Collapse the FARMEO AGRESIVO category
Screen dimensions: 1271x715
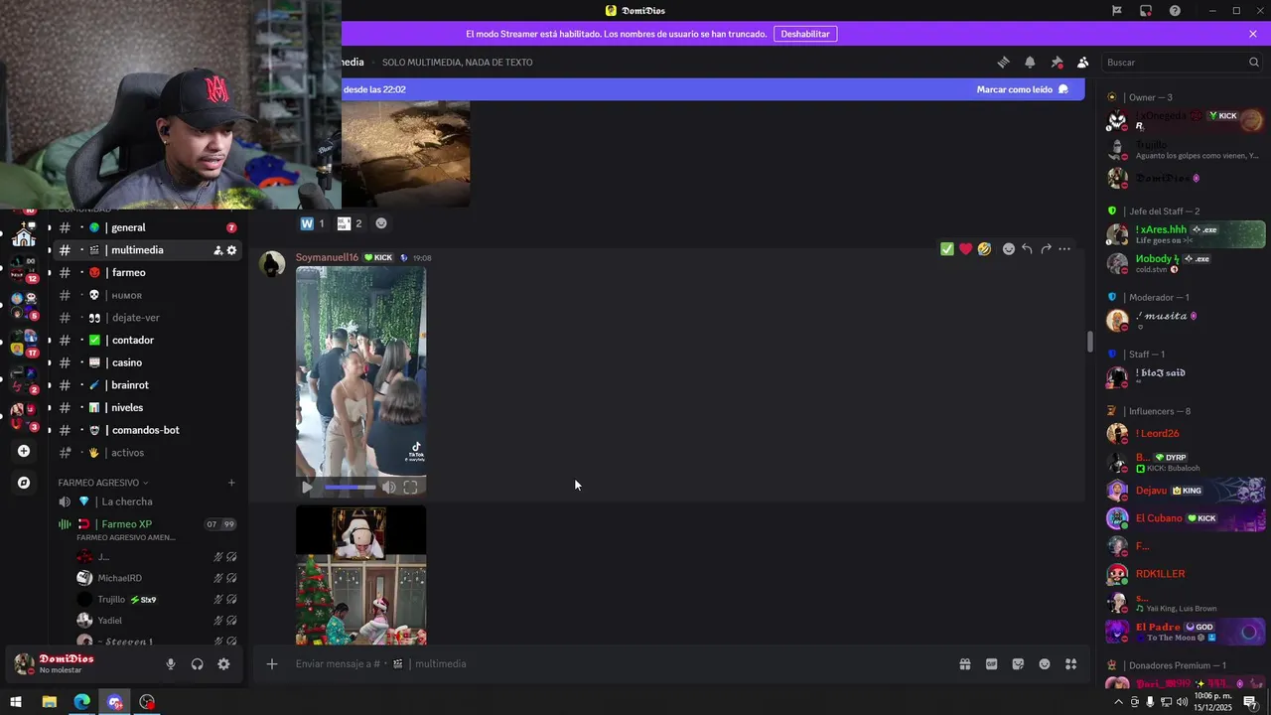102,483
